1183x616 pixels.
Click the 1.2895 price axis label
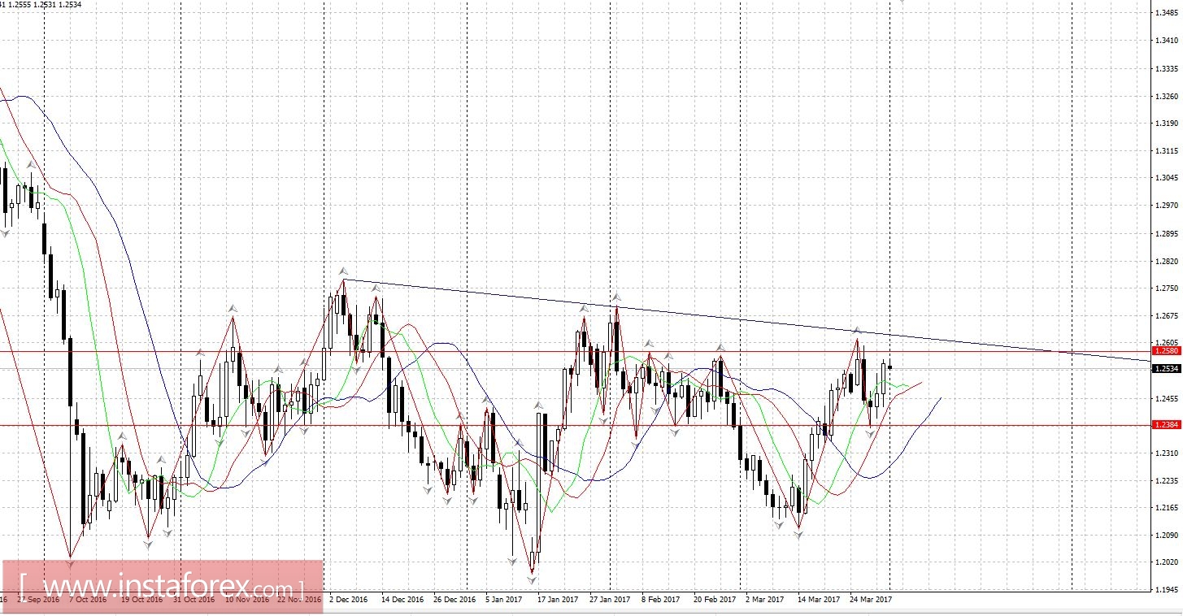(1168, 233)
